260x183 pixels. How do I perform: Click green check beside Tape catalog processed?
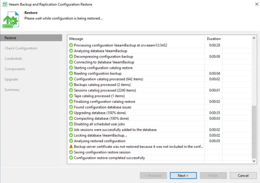71,96
